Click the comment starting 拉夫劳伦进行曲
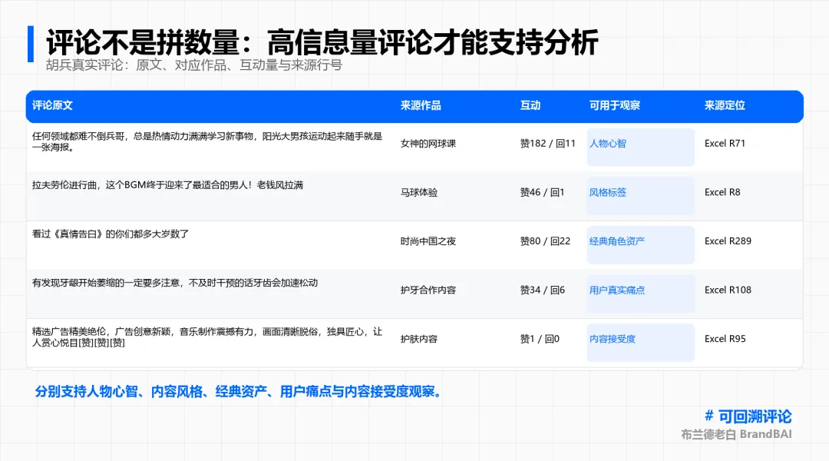This screenshot has height=461, width=829. click(167, 184)
